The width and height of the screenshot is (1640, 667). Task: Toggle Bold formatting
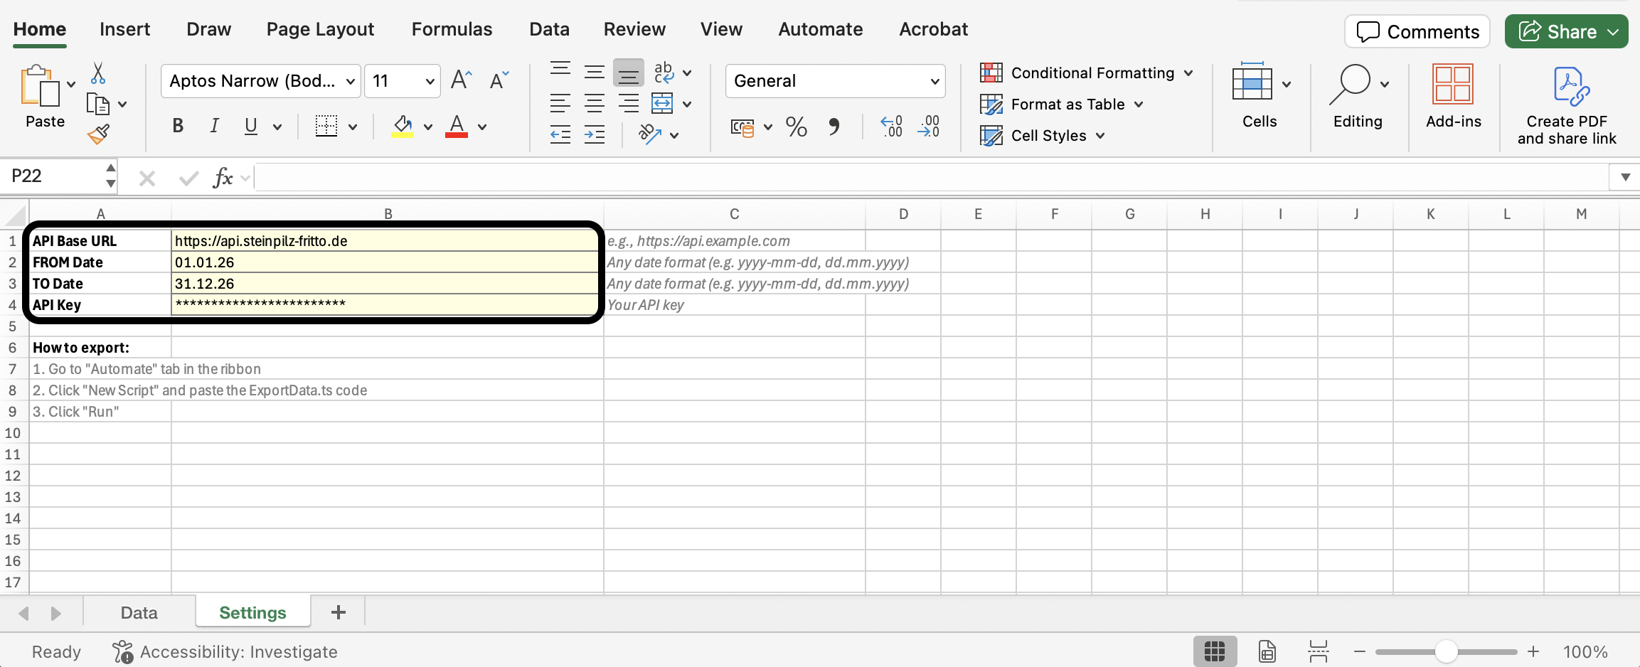178,127
